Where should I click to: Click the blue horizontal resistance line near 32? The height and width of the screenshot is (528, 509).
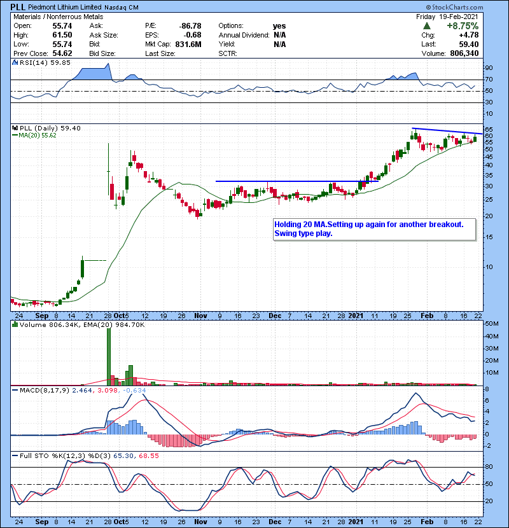(x=296, y=181)
